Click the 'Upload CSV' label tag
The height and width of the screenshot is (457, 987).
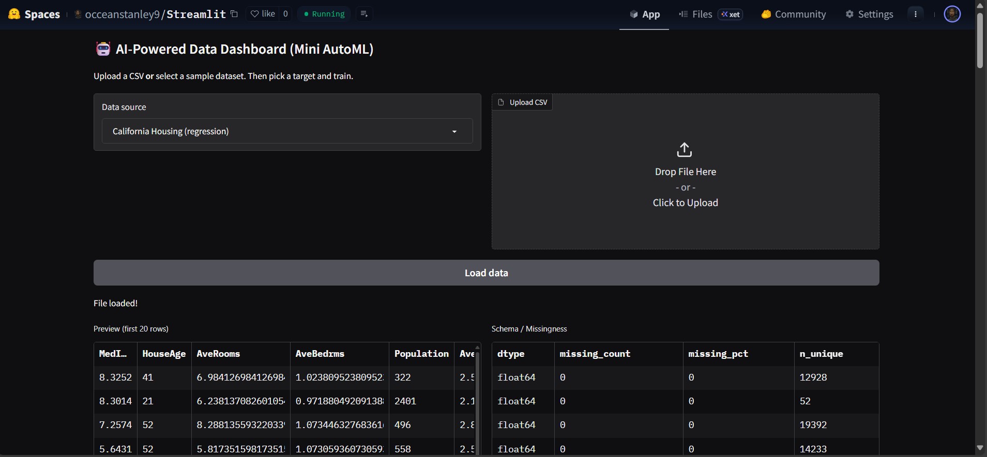pyautogui.click(x=522, y=102)
